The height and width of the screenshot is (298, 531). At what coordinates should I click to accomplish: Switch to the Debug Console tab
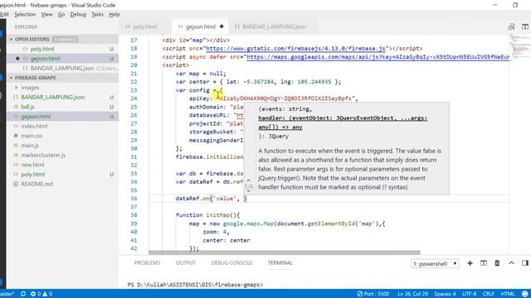pos(231,263)
